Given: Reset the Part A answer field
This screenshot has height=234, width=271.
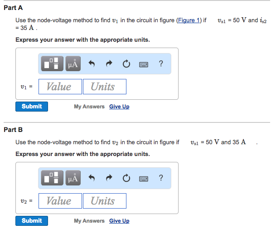Looking at the screenshot, I should (126, 64).
